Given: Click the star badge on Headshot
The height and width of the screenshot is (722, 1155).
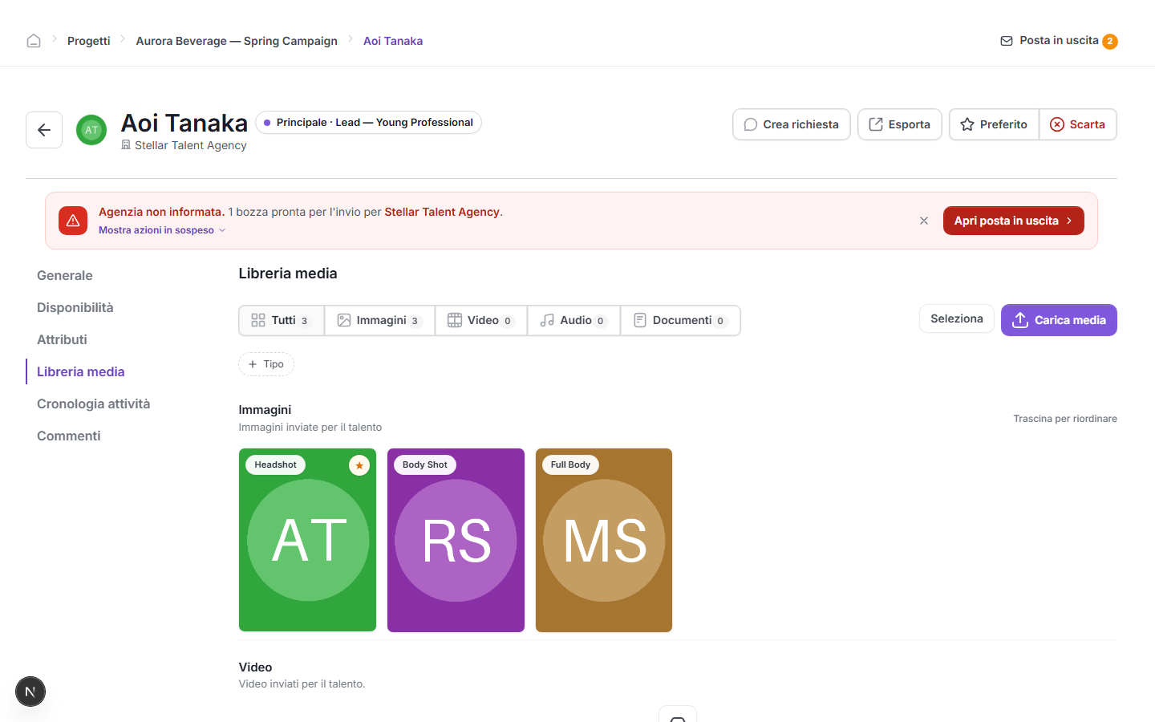Looking at the screenshot, I should point(359,465).
